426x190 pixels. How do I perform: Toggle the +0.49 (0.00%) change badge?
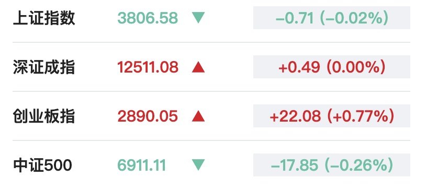(x=332, y=67)
